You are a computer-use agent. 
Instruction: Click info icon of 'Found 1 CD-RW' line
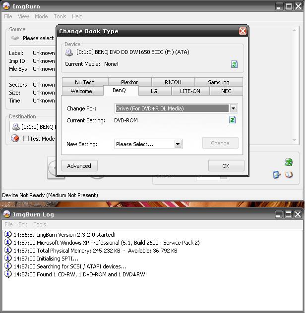click(8, 274)
